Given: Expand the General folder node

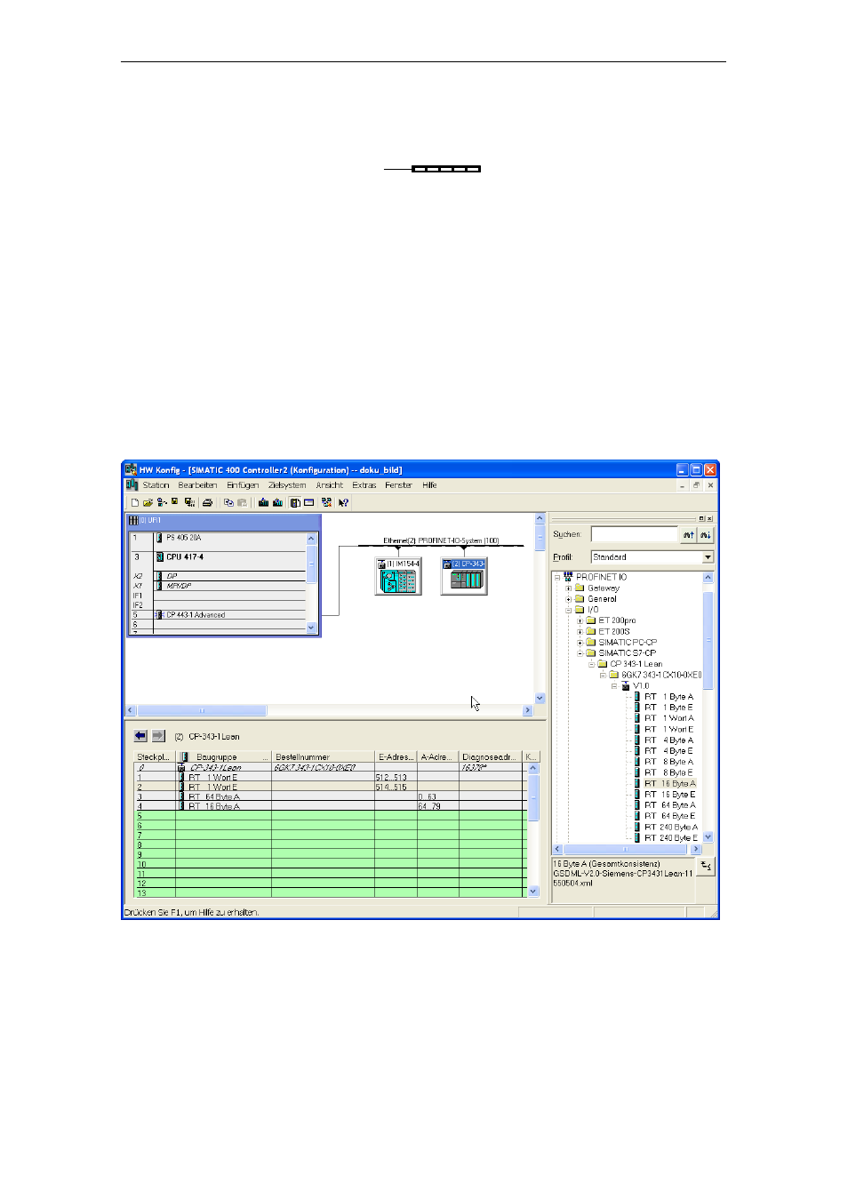Looking at the screenshot, I should coord(569,599).
